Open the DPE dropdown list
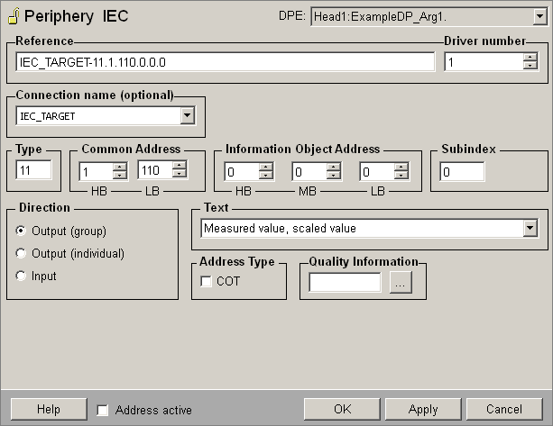 pyautogui.click(x=539, y=16)
